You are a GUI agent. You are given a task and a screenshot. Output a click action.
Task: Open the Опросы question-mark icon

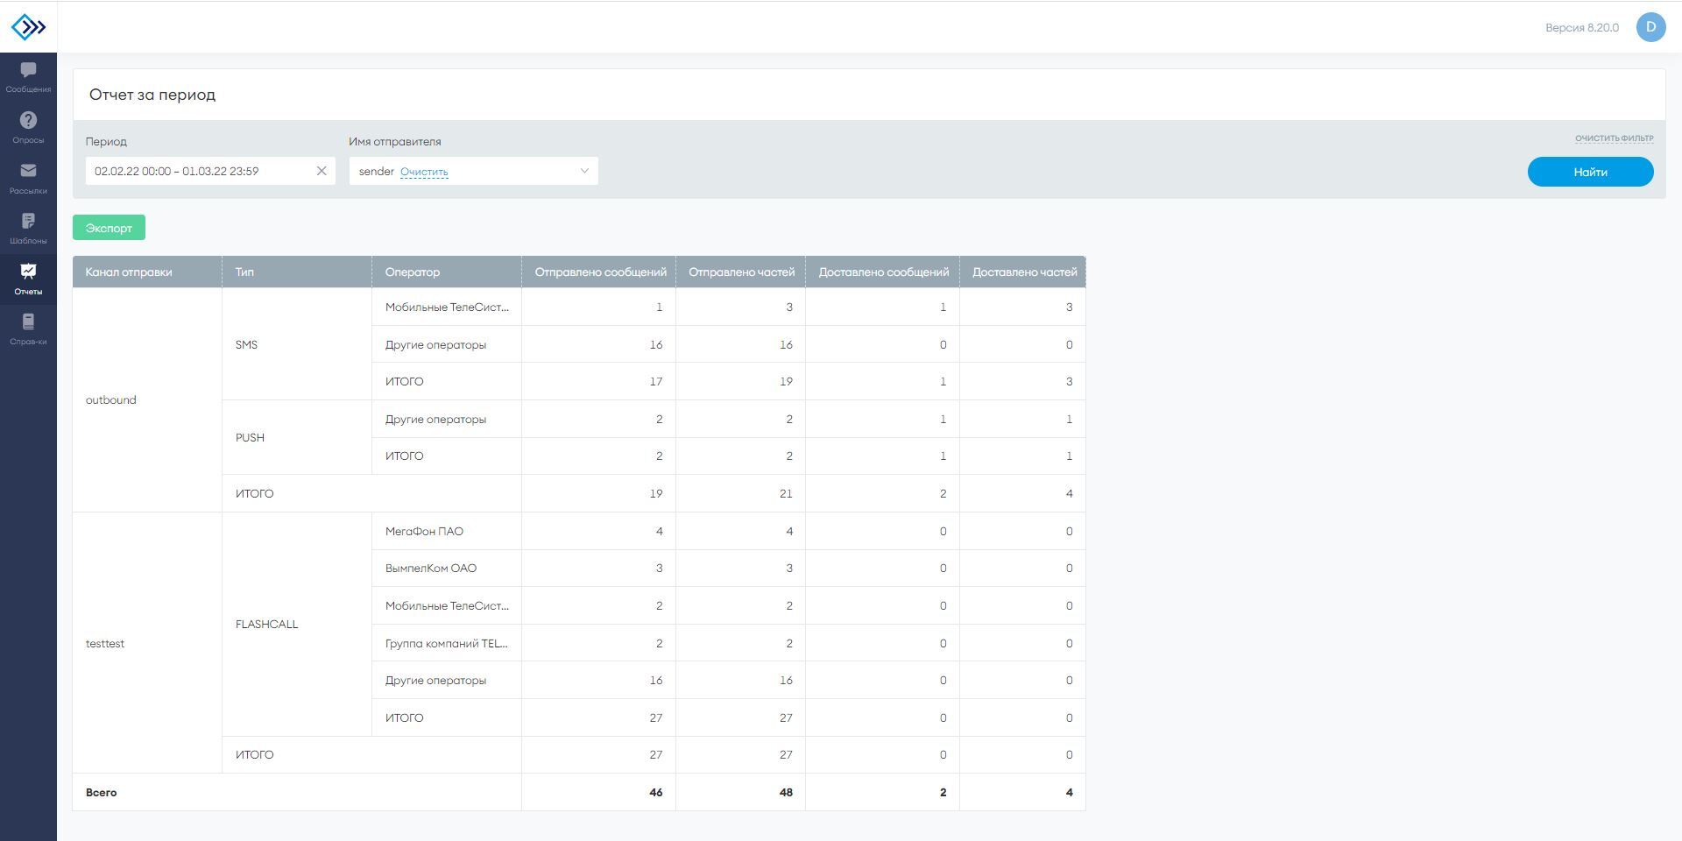(28, 120)
